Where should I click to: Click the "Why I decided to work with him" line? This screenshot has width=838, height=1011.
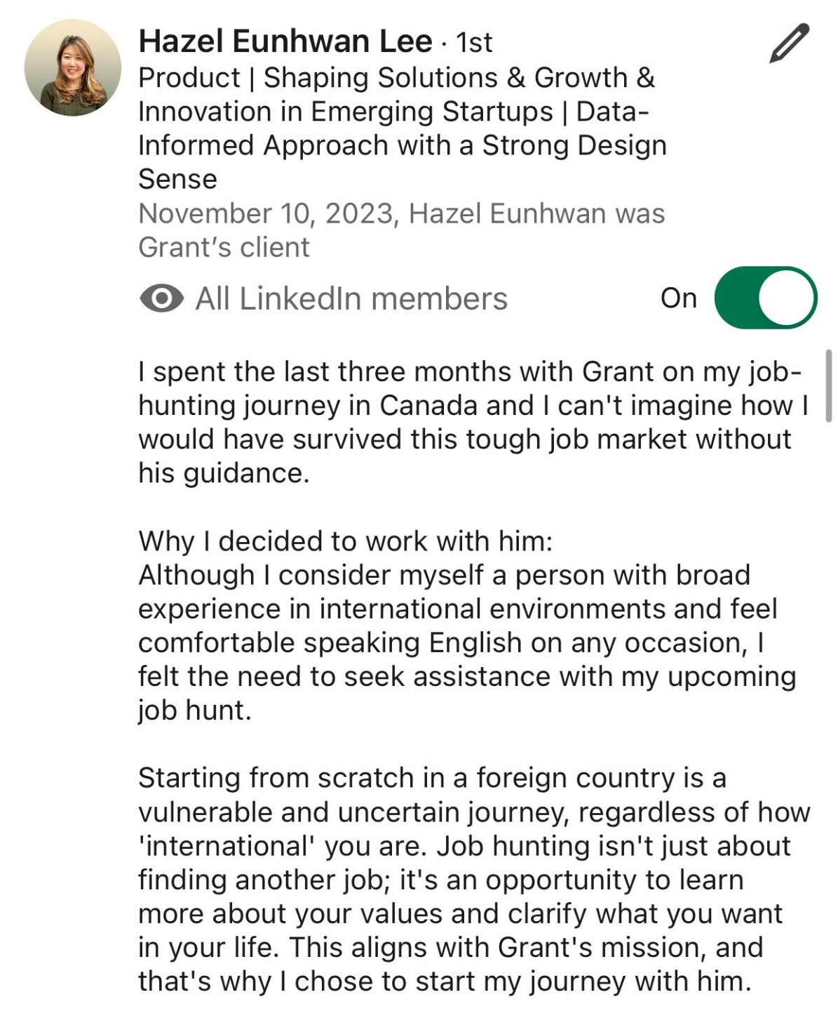tap(346, 541)
